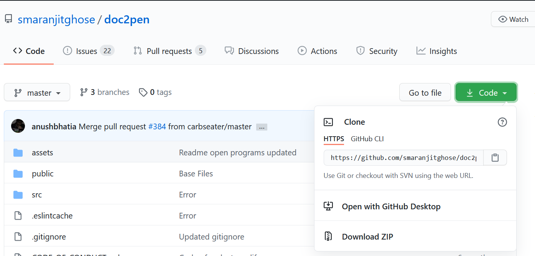The width and height of the screenshot is (535, 256).
Task: Click the Download ZIP archive icon
Action: (328, 236)
